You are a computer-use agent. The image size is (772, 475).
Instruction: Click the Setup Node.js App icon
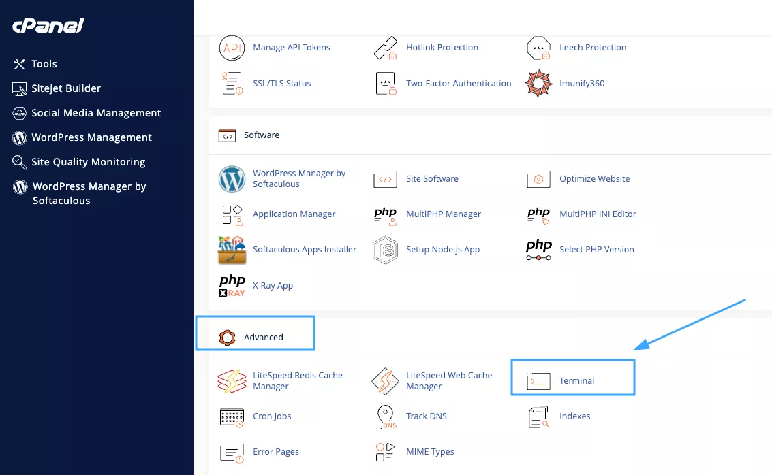coord(385,250)
